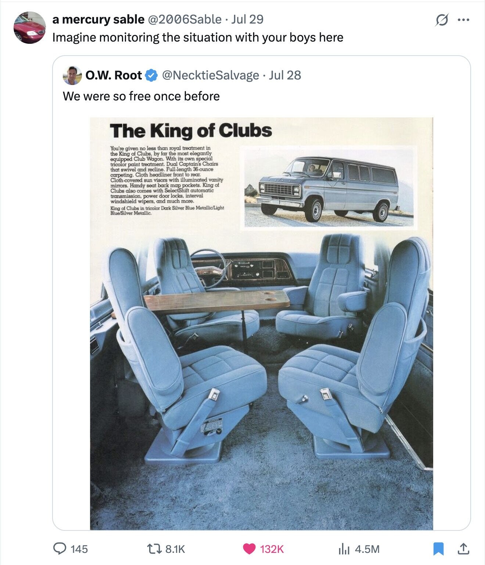Open the view analytics bar-chart icon
This screenshot has height=565, width=485.
(343, 549)
